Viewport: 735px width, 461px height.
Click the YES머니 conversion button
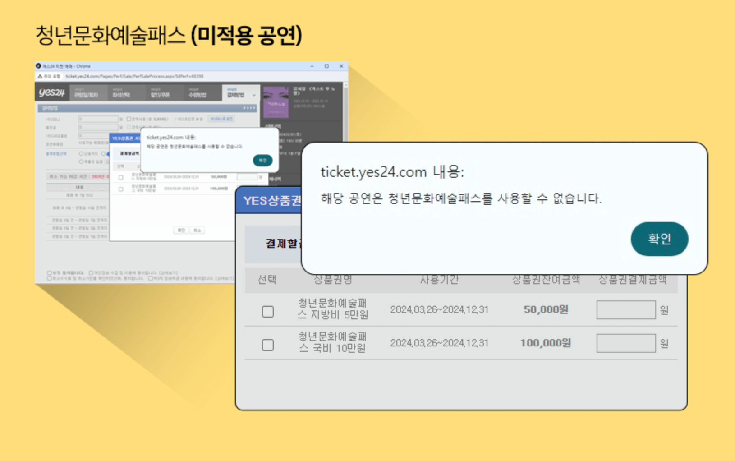[x=221, y=119]
